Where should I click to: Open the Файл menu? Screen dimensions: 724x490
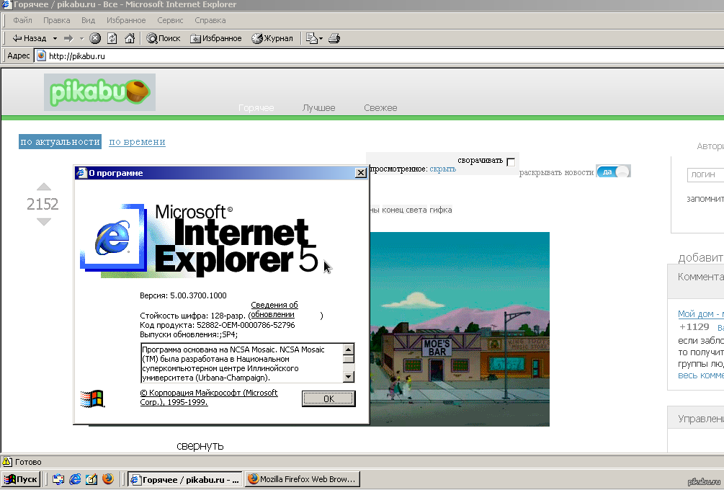tap(22, 20)
